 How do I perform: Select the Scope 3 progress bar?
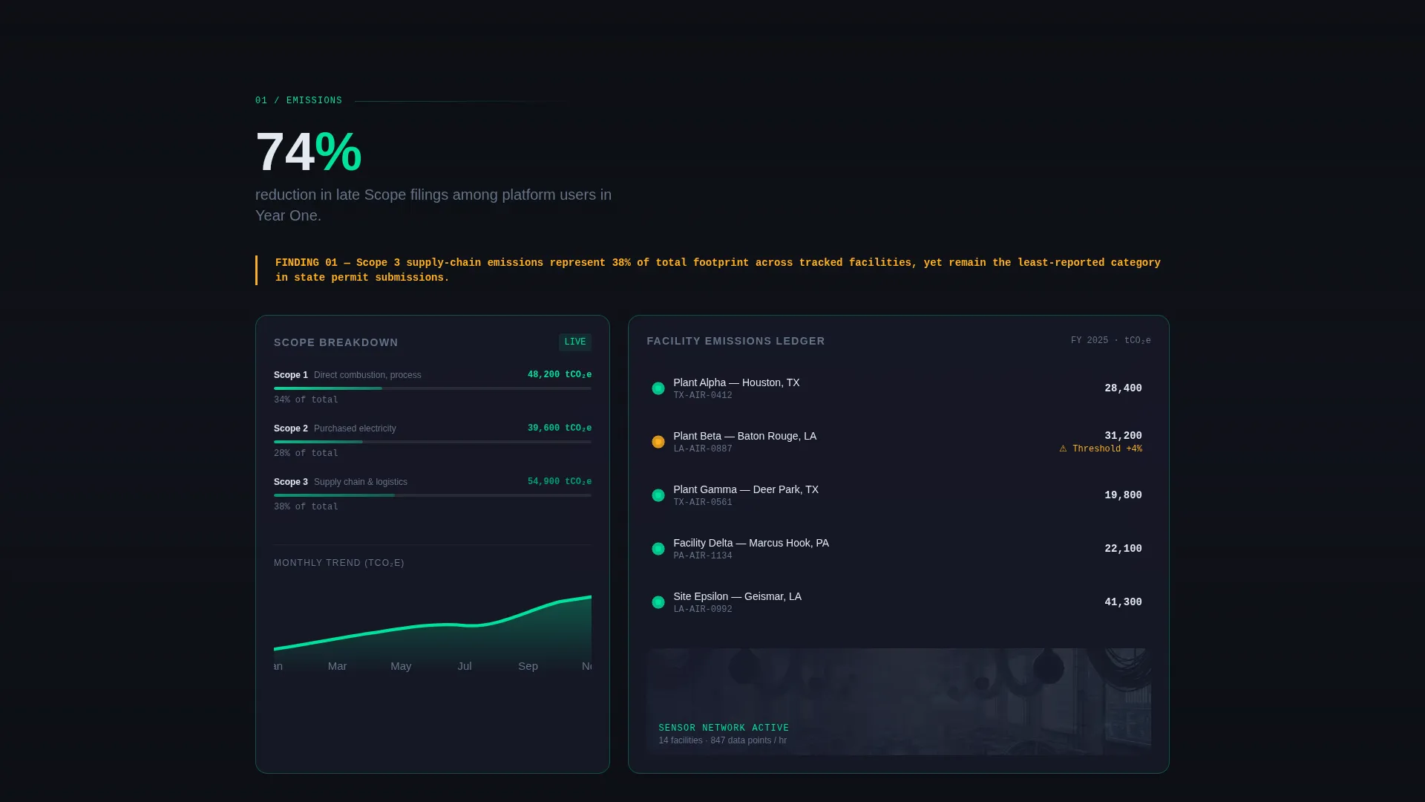[433, 495]
